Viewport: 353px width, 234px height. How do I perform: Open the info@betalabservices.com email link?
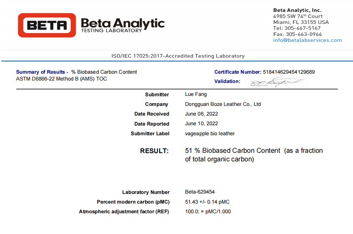pos(307,40)
